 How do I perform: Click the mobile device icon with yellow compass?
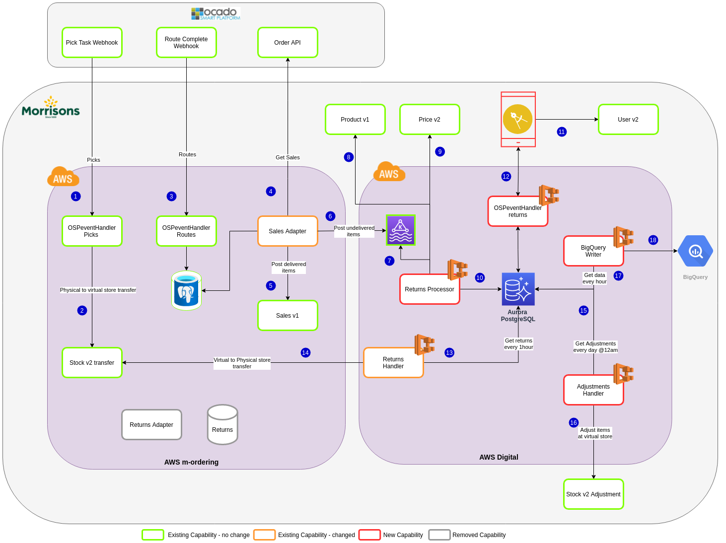click(x=518, y=119)
